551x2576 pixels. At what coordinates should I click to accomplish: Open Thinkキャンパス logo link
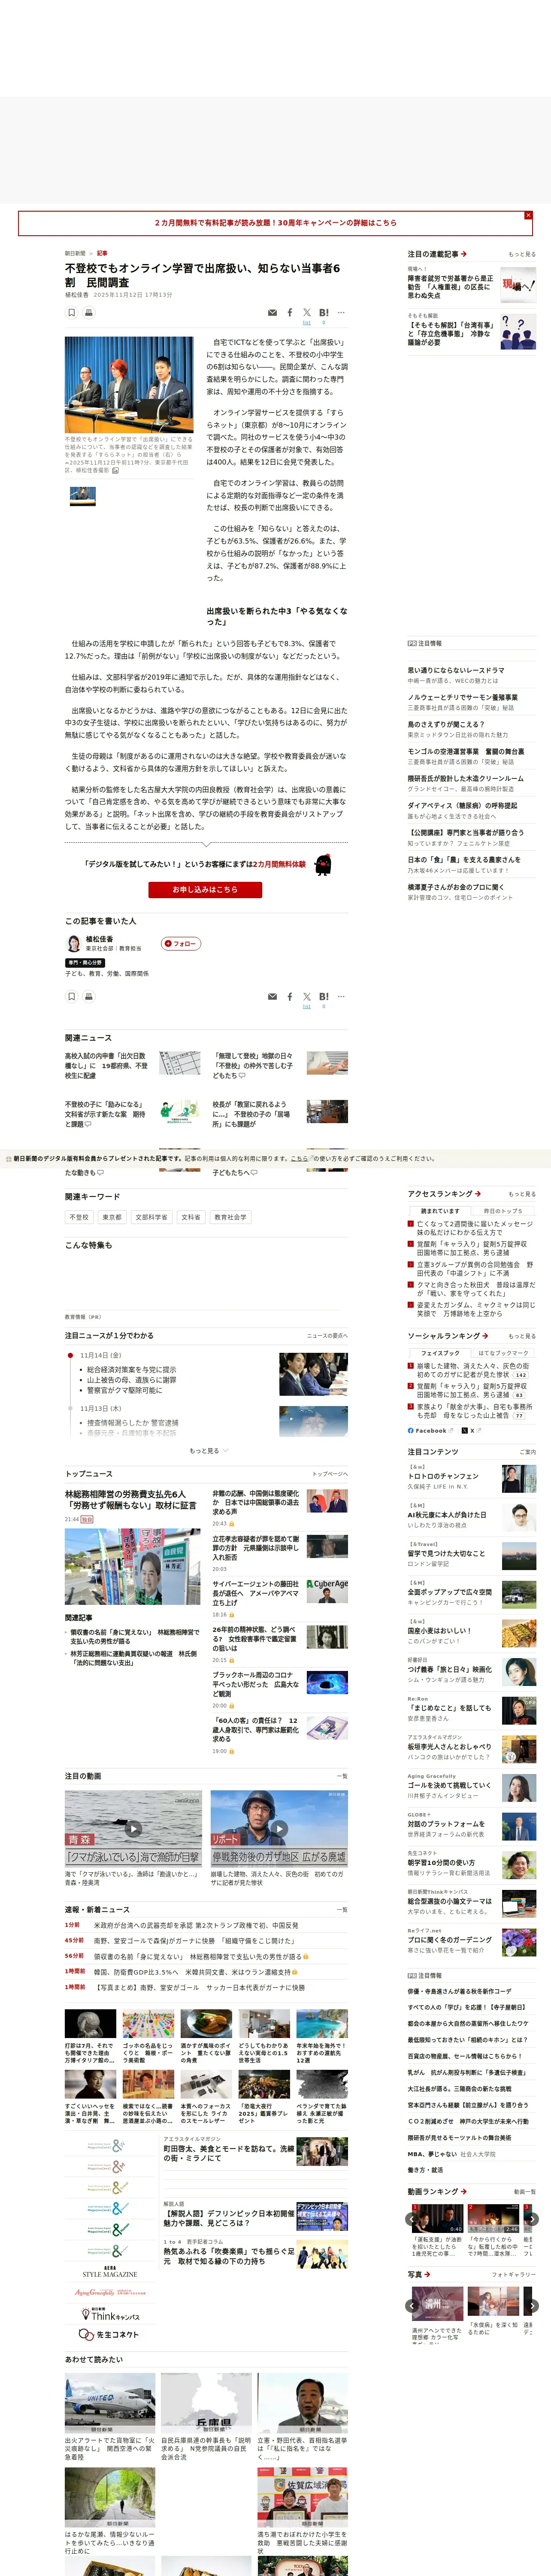coord(110,2315)
